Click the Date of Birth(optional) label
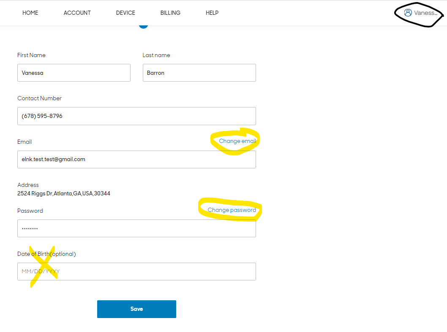This screenshot has width=447, height=332. point(46,254)
